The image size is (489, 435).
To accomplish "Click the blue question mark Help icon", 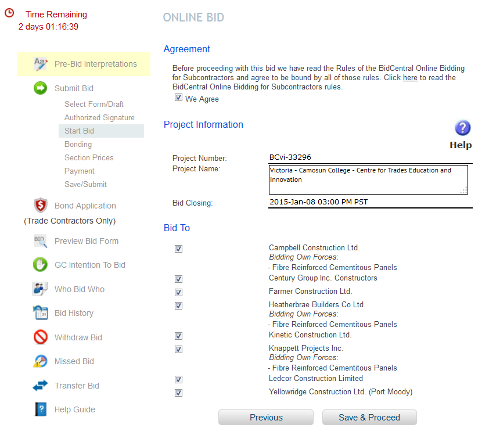I will tap(462, 128).
